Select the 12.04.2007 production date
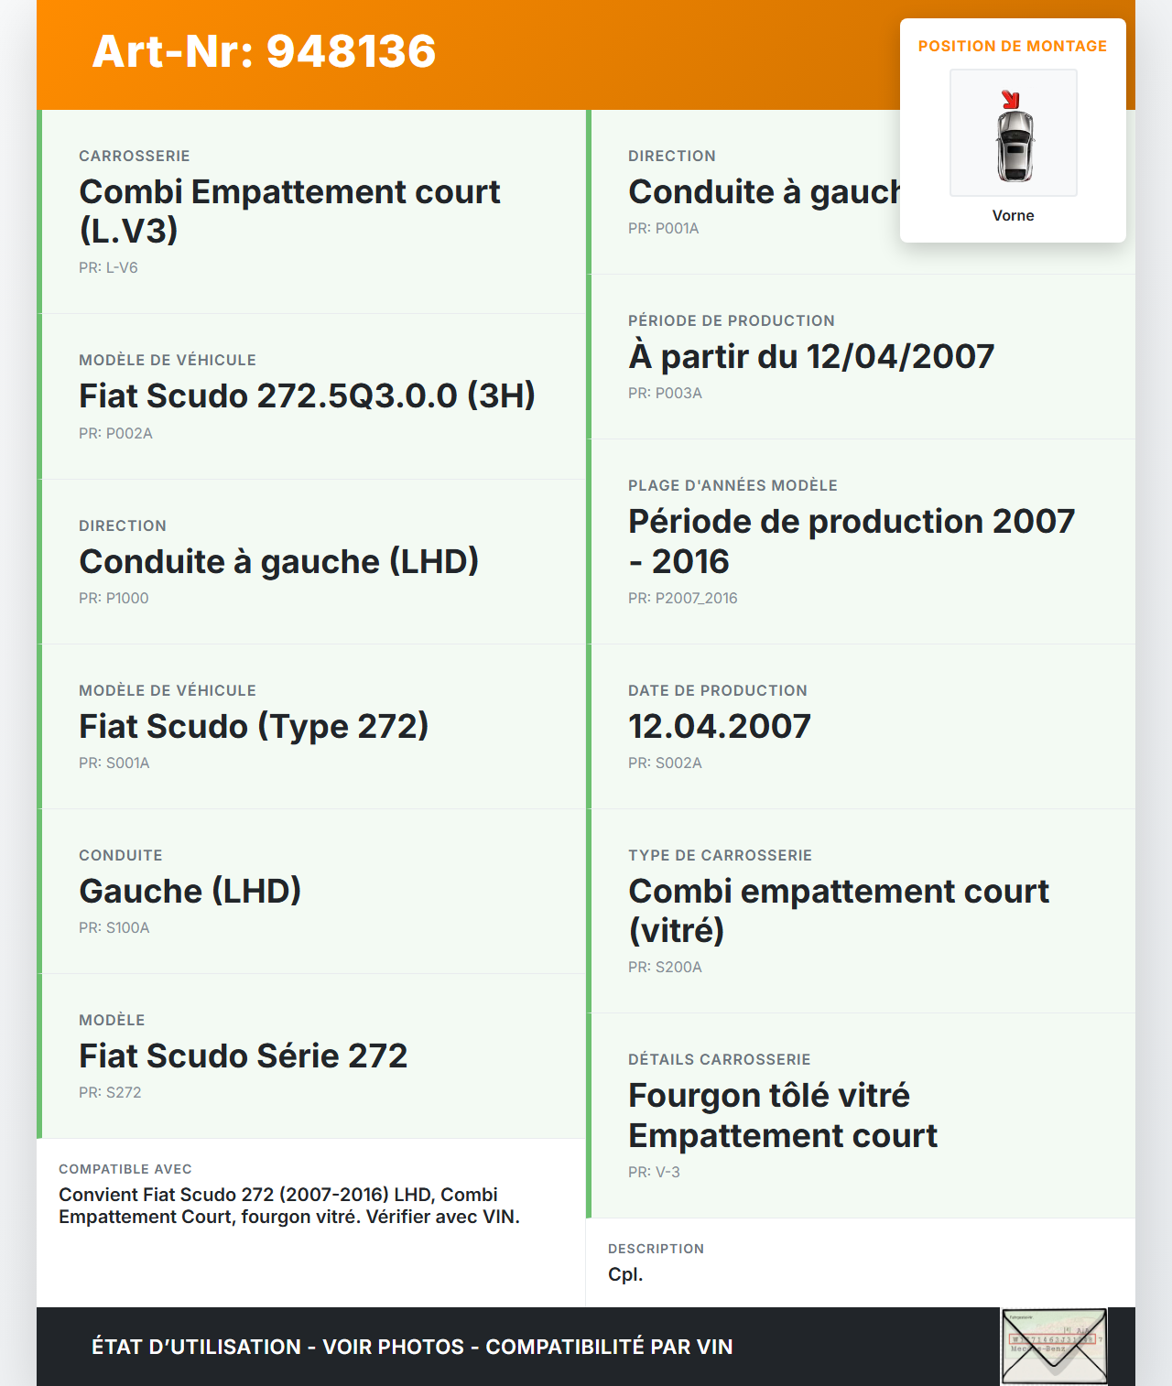The width and height of the screenshot is (1172, 1386). click(x=720, y=726)
